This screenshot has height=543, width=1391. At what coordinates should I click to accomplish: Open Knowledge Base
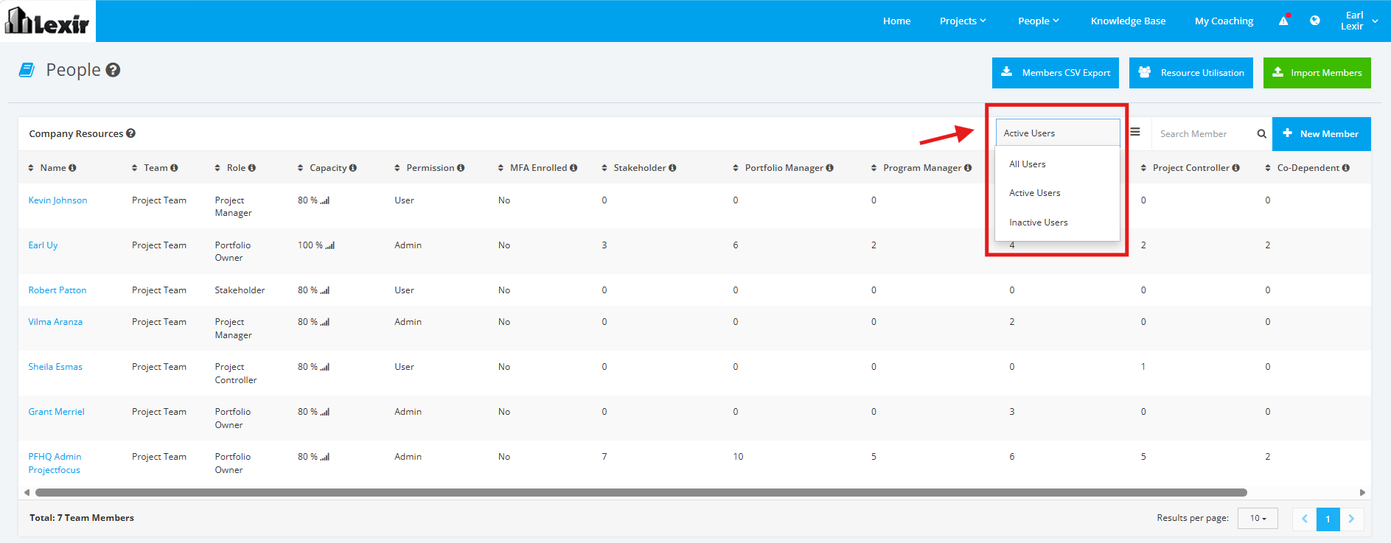point(1129,21)
